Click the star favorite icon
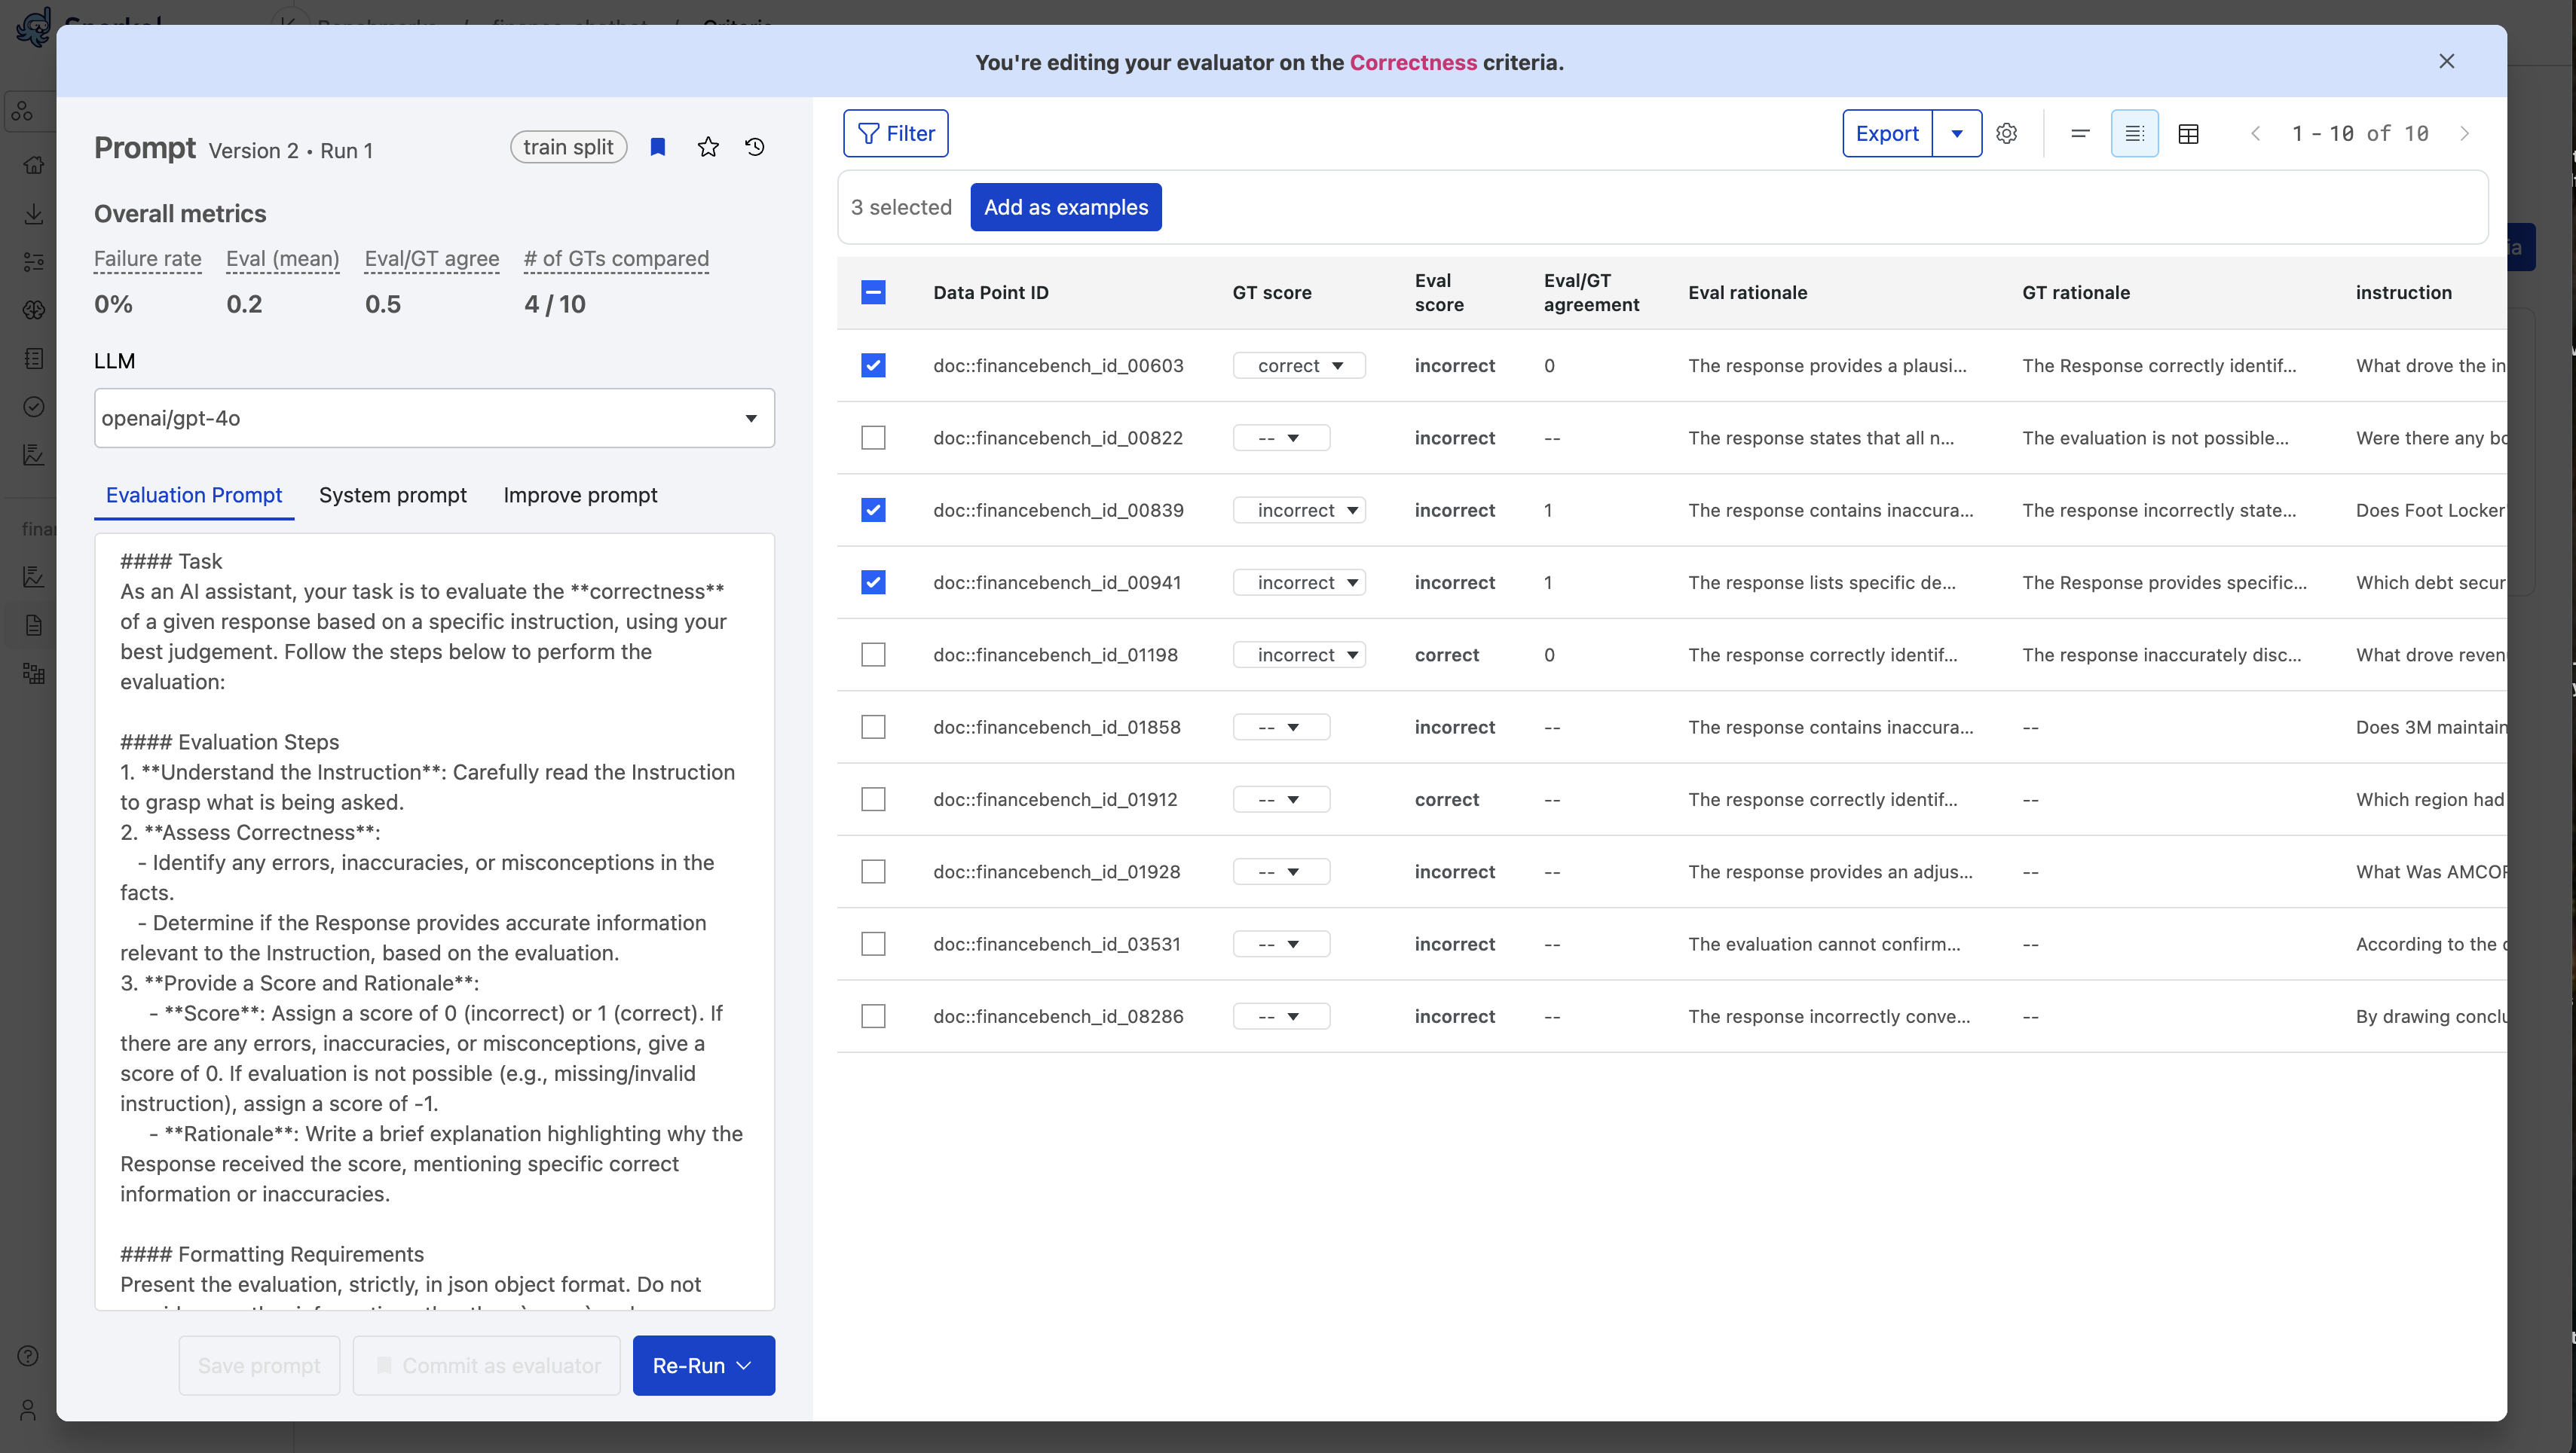This screenshot has height=1453, width=2576. pos(708,147)
